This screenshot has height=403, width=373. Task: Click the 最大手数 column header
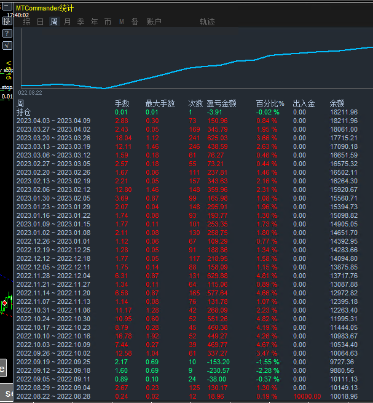click(160, 103)
